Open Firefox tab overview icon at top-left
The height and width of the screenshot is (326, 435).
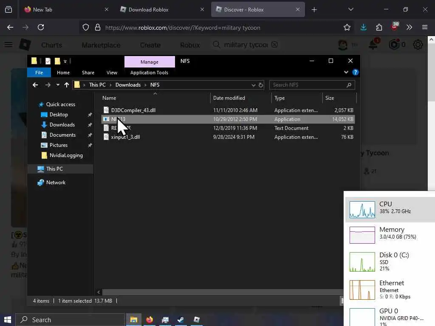click(8, 9)
